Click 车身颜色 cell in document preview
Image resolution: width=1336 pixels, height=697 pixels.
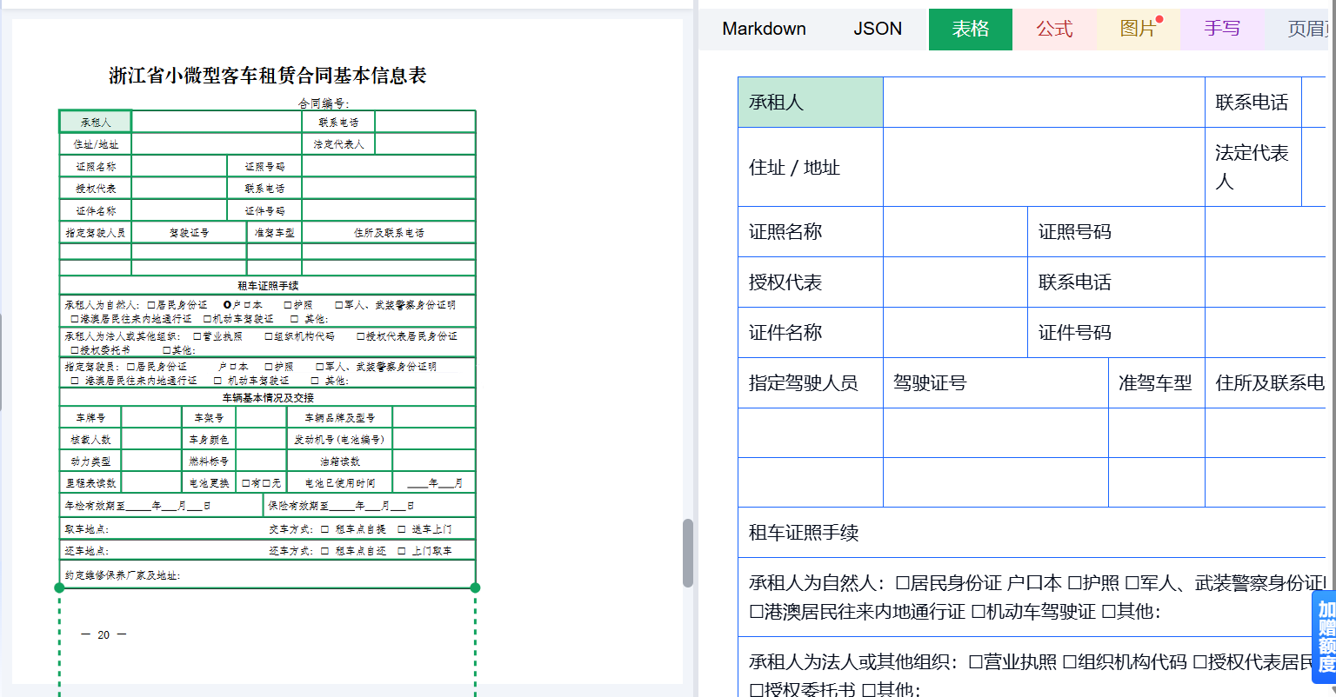point(209,439)
